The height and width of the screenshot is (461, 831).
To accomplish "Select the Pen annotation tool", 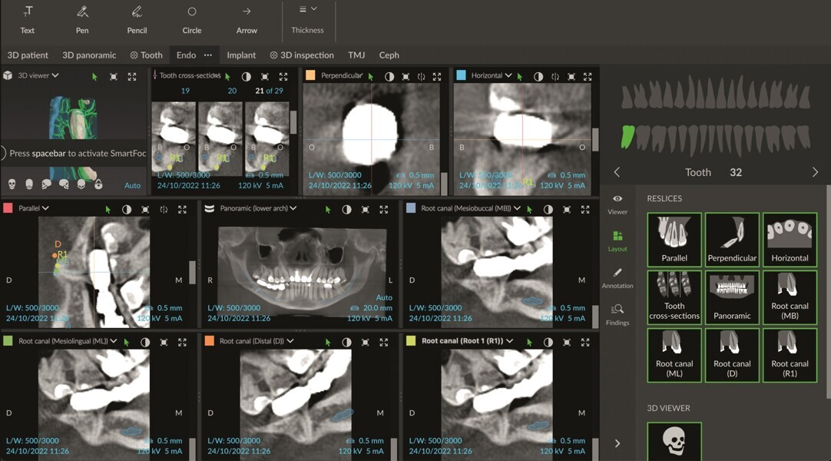I will coord(82,21).
